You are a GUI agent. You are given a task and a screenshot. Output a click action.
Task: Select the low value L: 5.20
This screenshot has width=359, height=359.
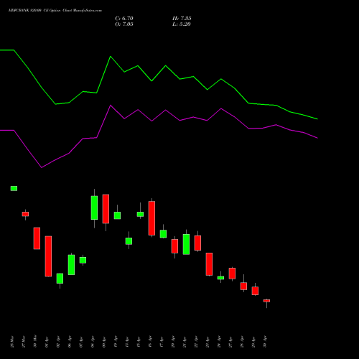coord(182,24)
